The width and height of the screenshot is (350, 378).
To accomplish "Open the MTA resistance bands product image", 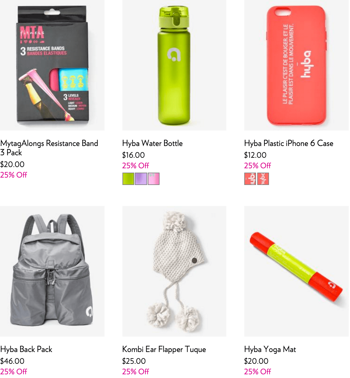I will click(x=52, y=65).
